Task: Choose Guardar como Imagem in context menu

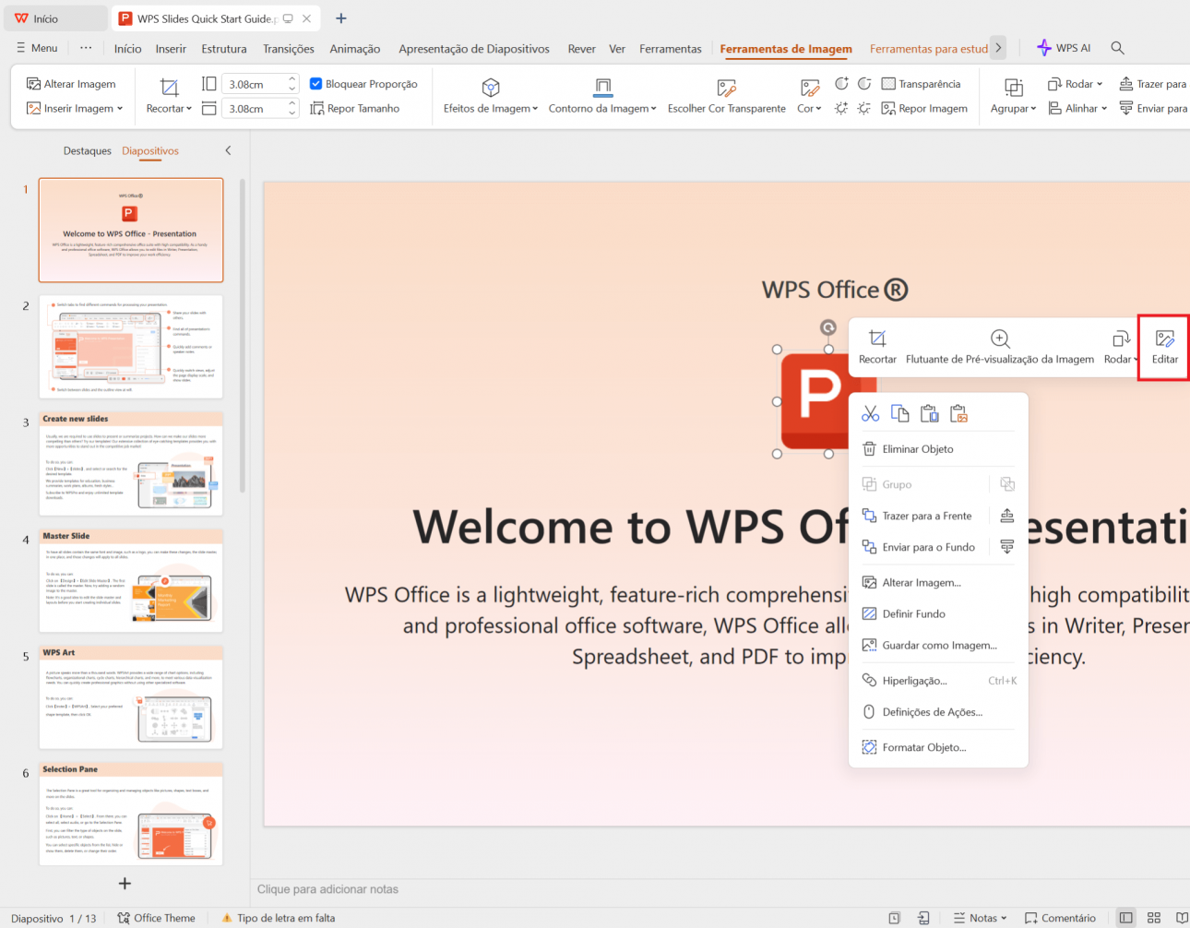Action: point(938,646)
